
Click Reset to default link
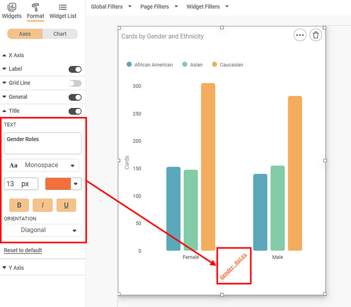[23, 250]
